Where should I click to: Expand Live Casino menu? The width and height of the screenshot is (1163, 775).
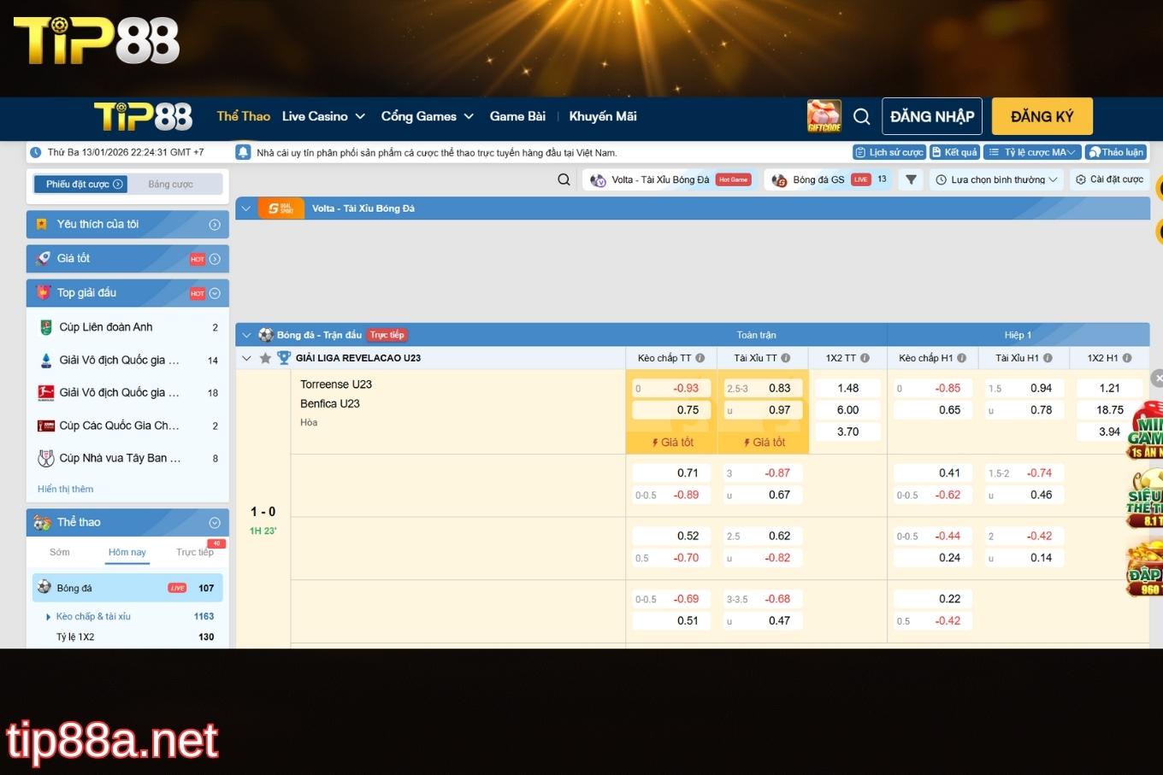(x=323, y=116)
